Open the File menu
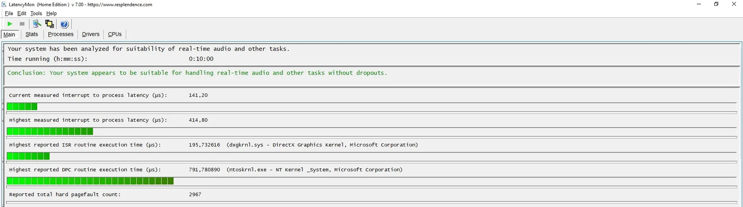Image resolution: width=743 pixels, height=207 pixels. 9,13
